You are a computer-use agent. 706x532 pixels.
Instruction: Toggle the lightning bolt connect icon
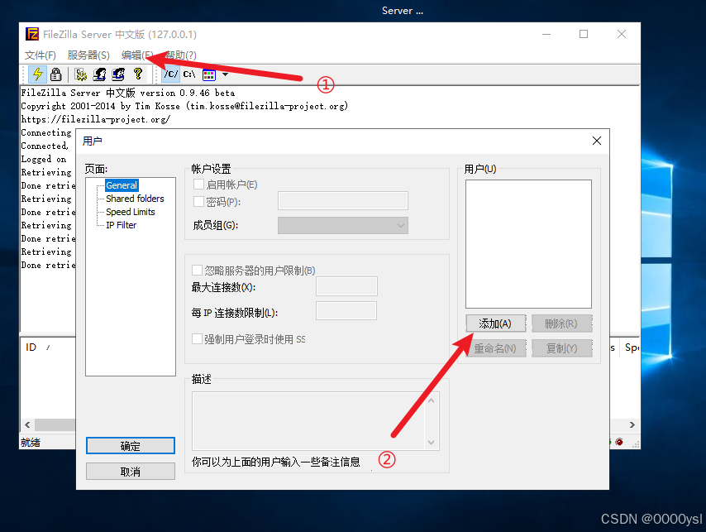click(37, 74)
